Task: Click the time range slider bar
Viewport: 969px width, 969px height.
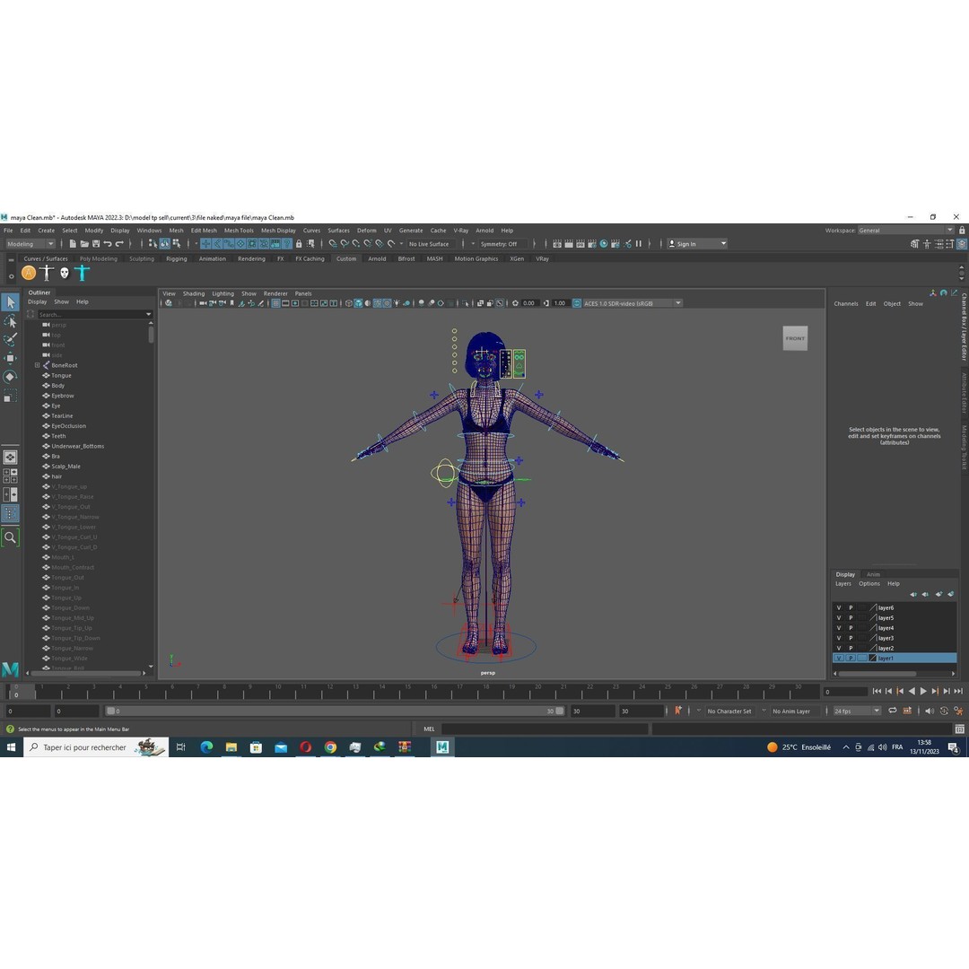Action: tap(335, 711)
